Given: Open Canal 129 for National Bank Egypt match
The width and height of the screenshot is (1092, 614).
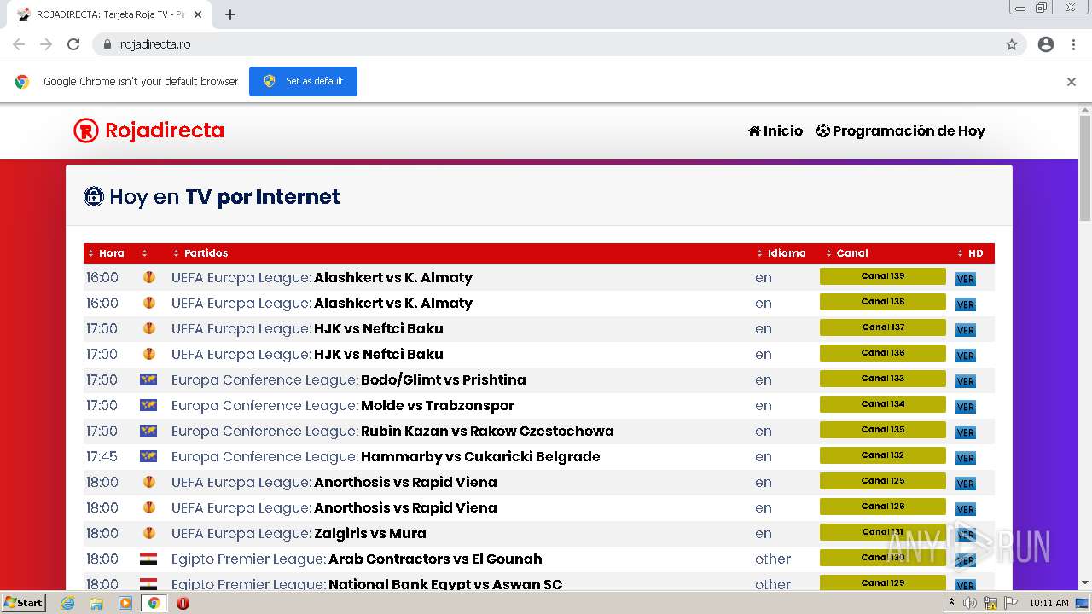Looking at the screenshot, I should click(x=883, y=583).
